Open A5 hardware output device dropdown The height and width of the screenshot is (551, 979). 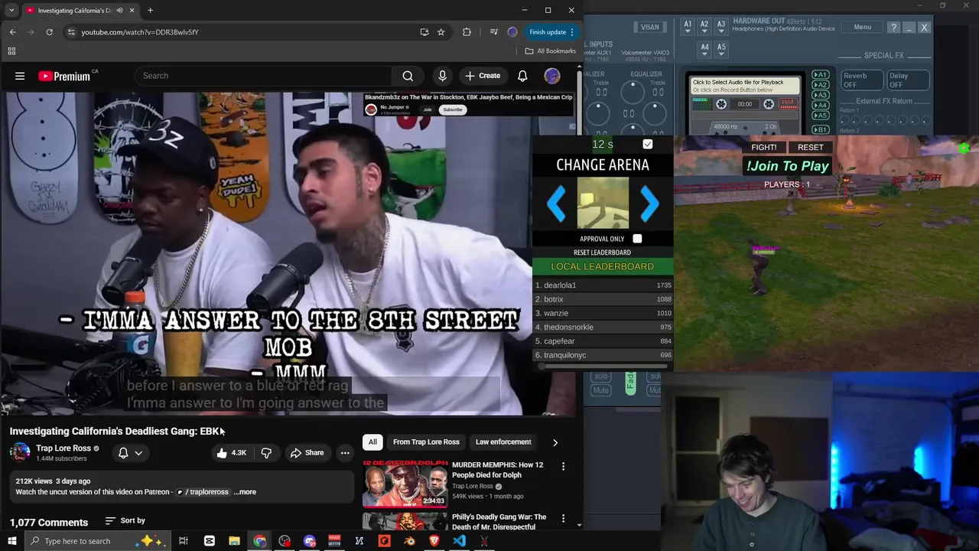pyautogui.click(x=721, y=50)
